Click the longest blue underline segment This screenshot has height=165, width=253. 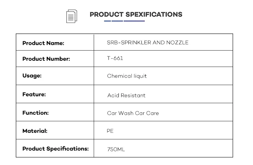click(134, 21)
